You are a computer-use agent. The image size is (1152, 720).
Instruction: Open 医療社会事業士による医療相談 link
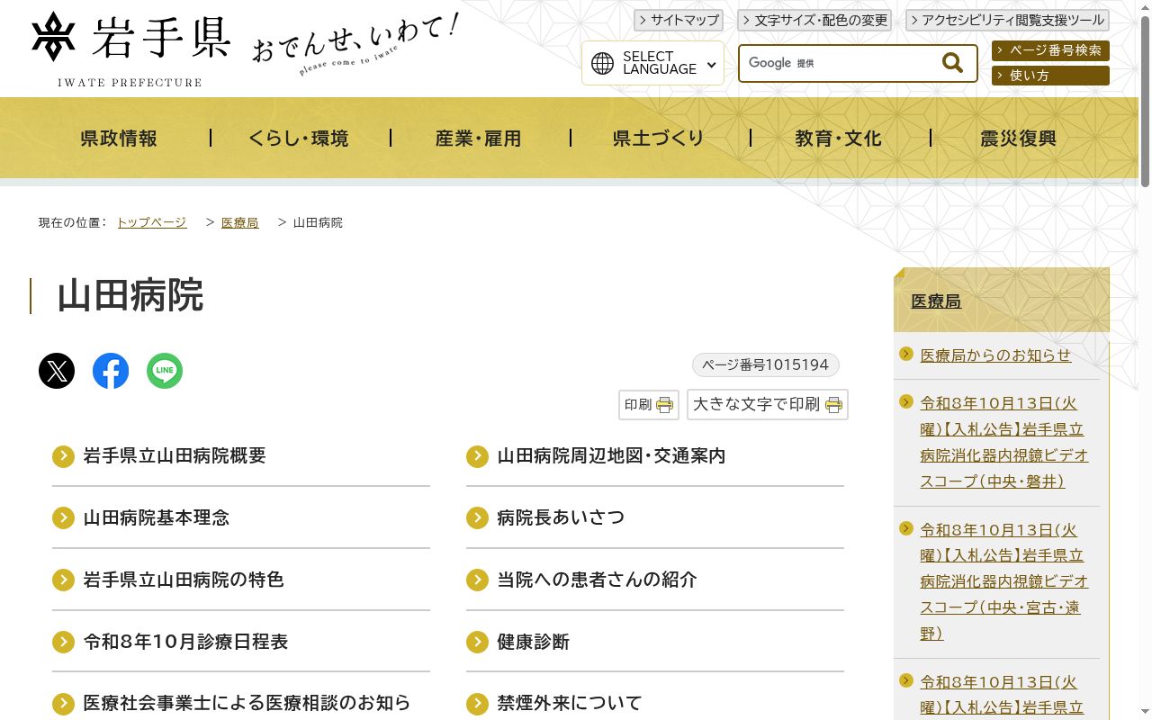tap(247, 703)
